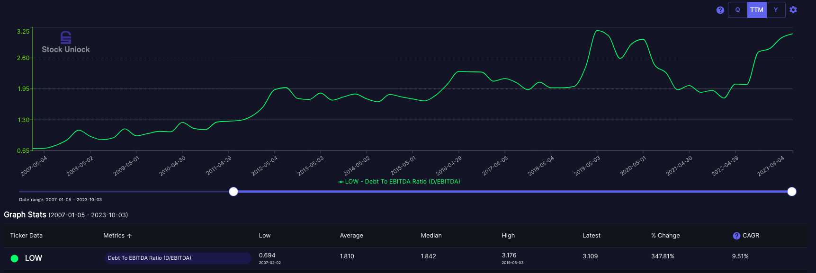Click the % Change column header

pos(665,236)
